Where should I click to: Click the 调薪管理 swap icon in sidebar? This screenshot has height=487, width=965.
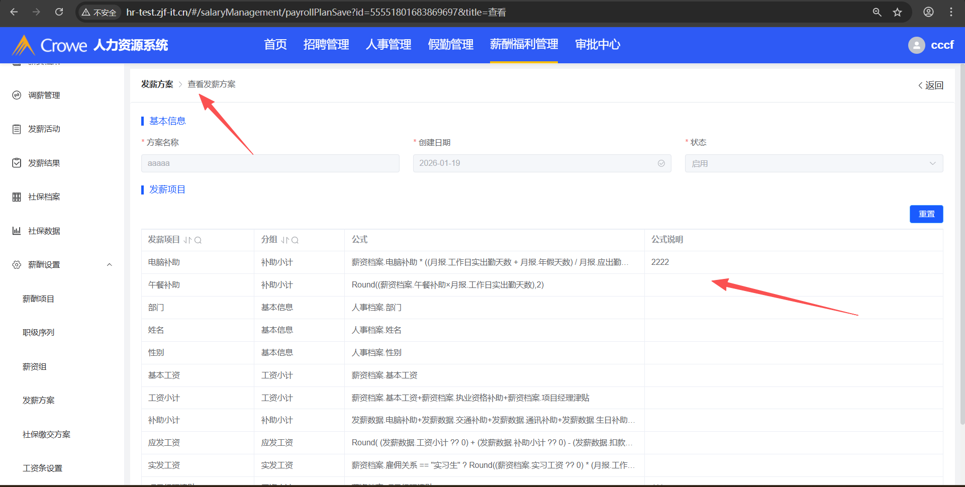[17, 95]
